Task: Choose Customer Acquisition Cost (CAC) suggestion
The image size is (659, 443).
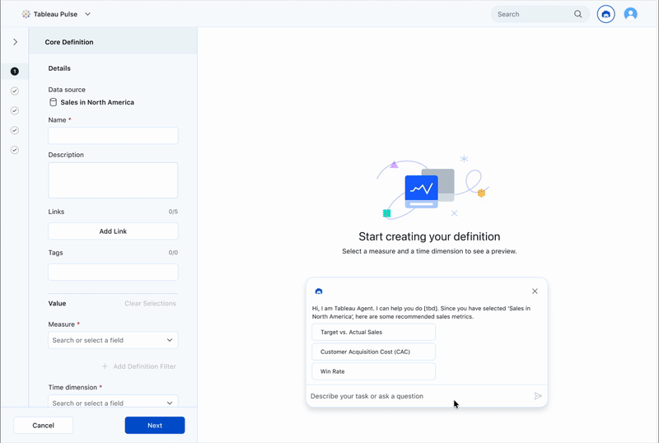Action: click(x=374, y=352)
